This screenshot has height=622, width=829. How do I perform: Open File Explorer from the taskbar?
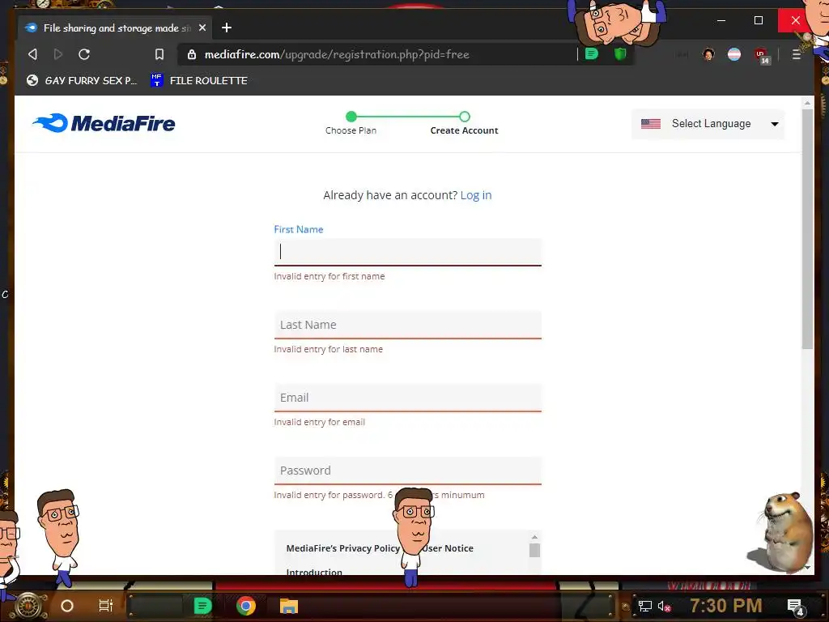(x=289, y=606)
